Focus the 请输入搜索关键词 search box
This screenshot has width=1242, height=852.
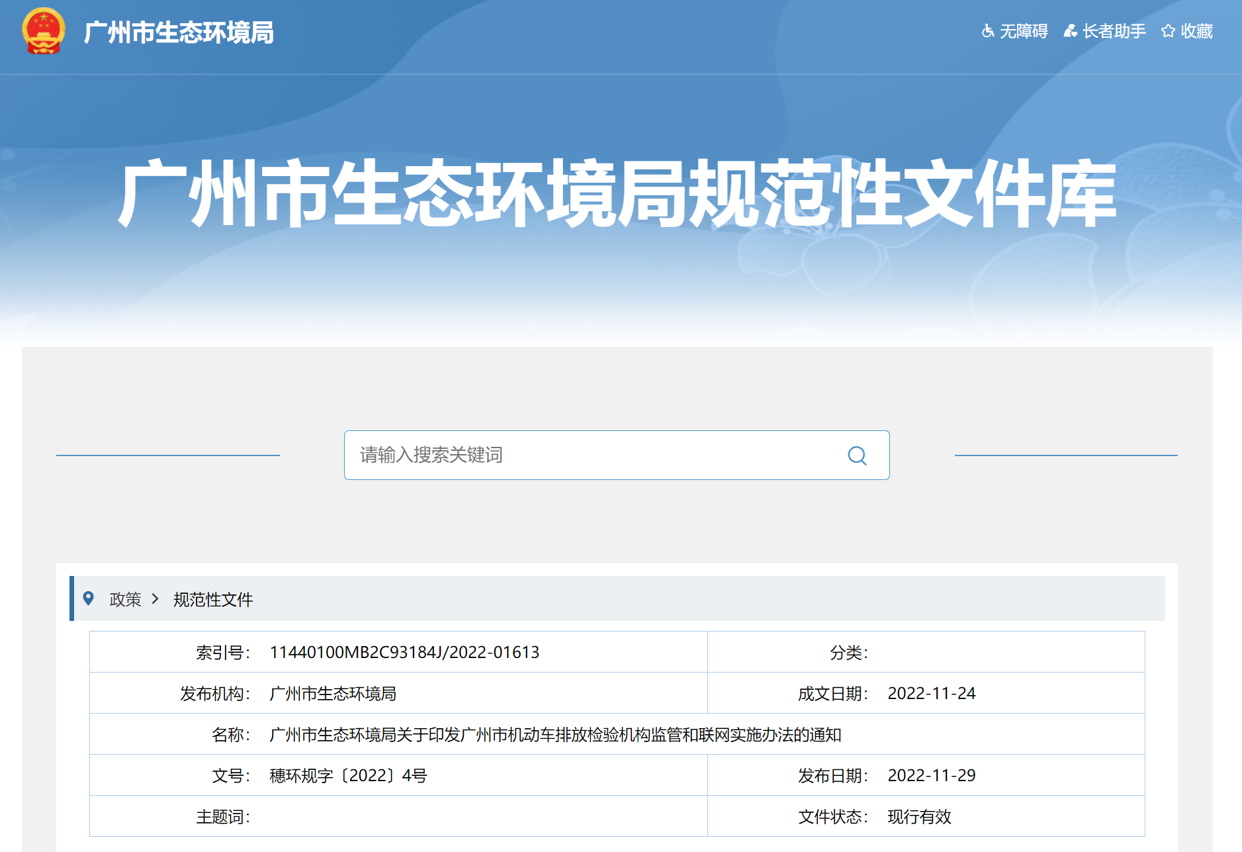(617, 455)
